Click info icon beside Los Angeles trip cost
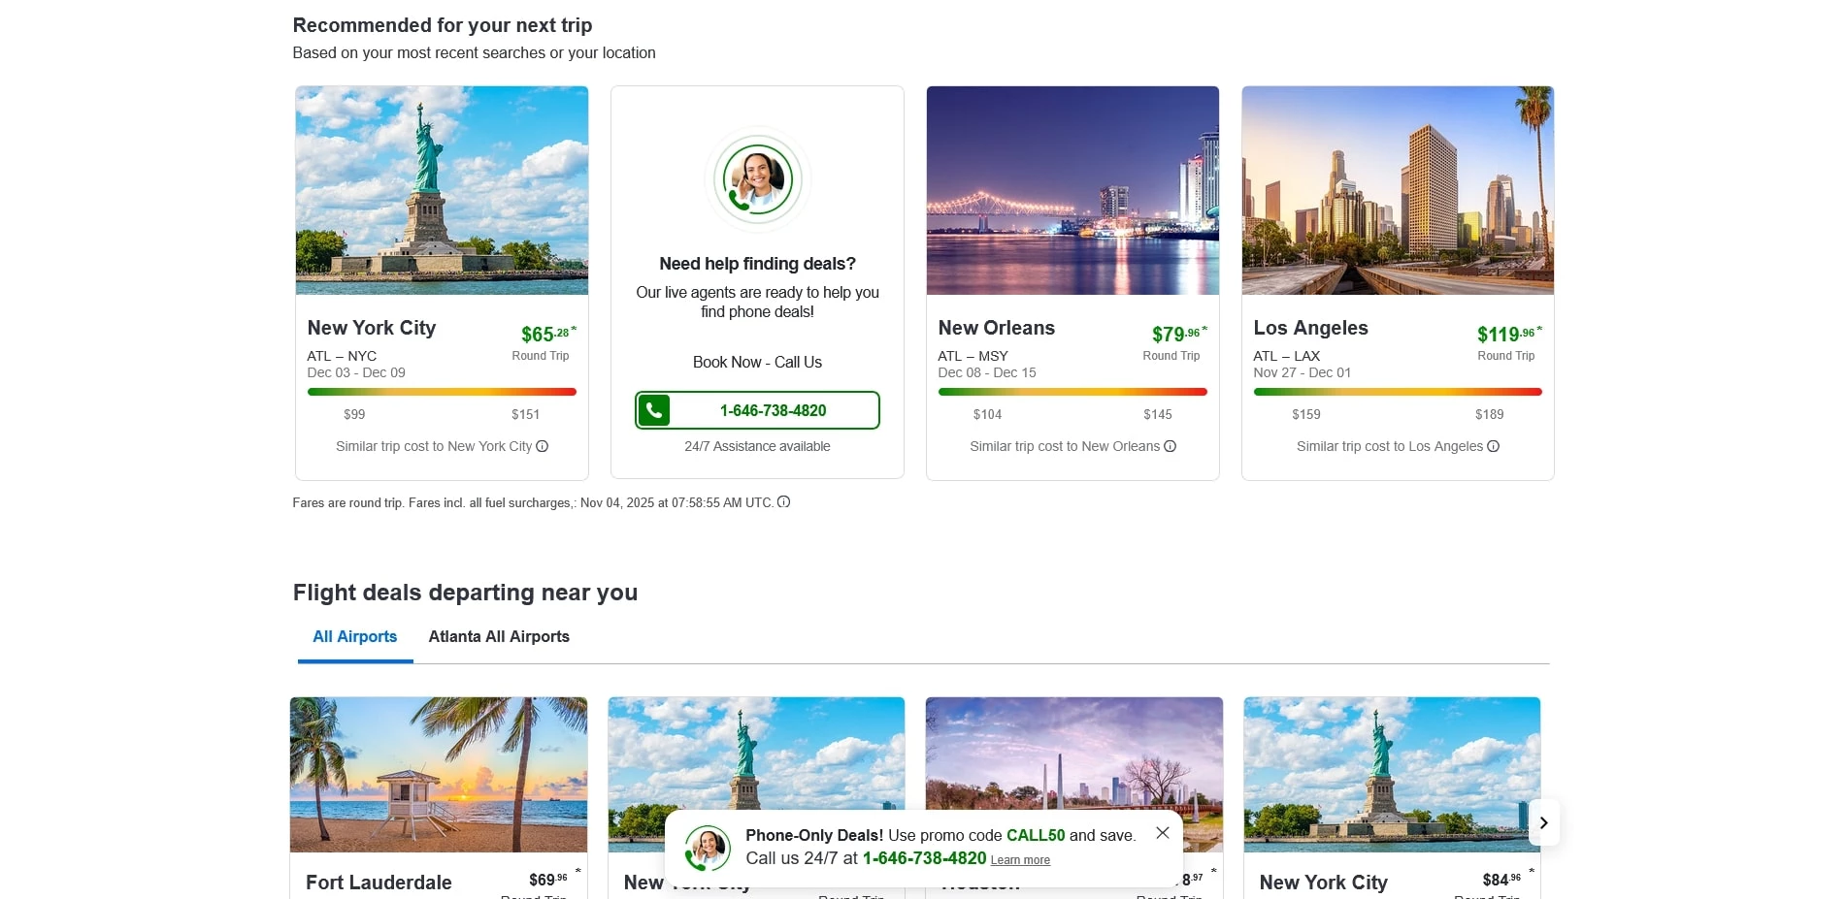Image resolution: width=1847 pixels, height=899 pixels. click(1493, 446)
